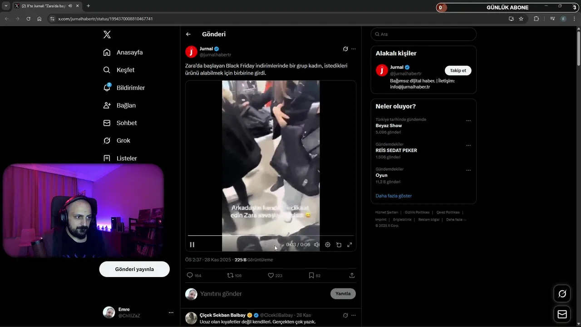Click browser home button
The width and height of the screenshot is (581, 327).
coord(39,19)
